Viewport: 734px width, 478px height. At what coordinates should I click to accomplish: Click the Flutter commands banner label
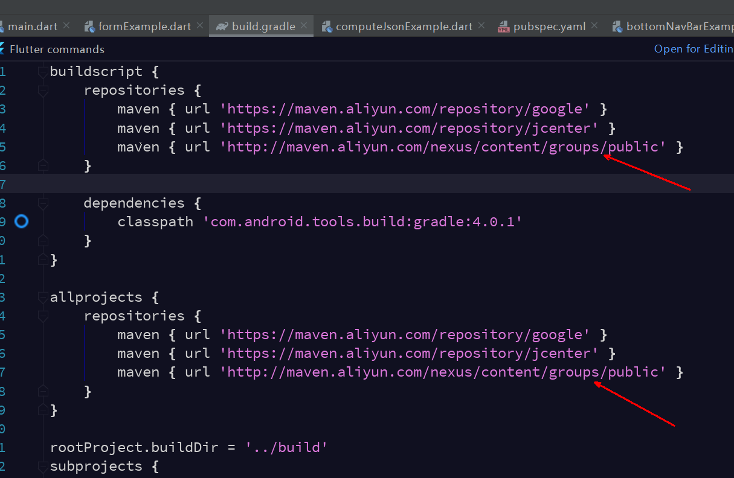click(57, 49)
